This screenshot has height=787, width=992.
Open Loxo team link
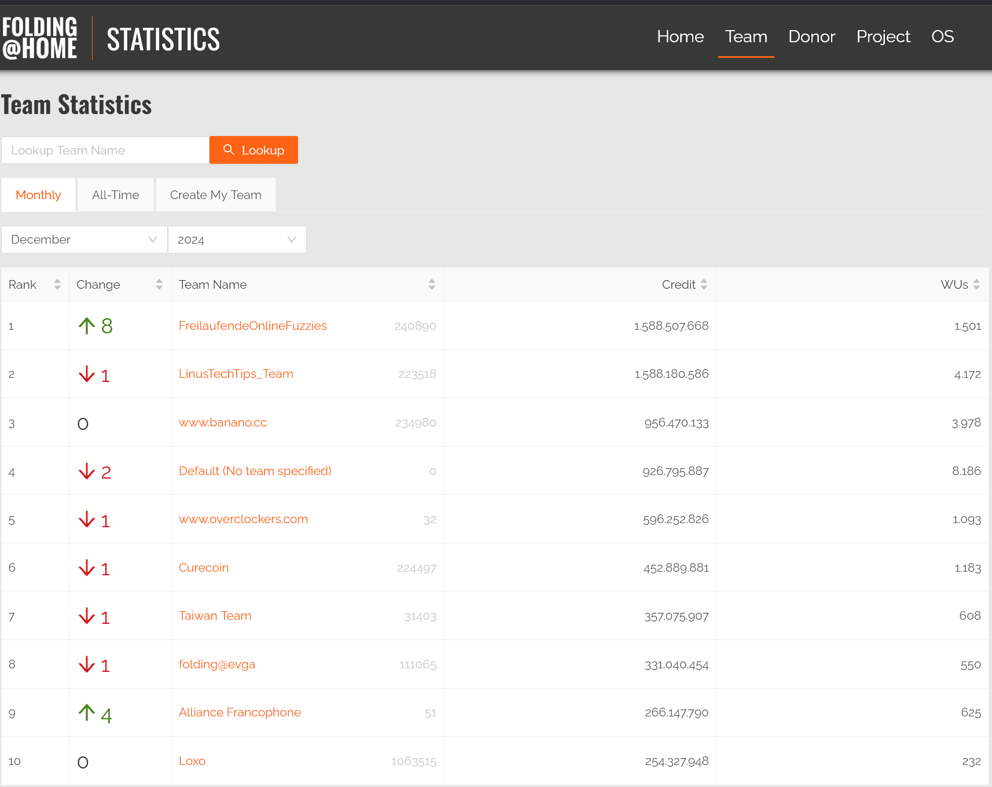tap(192, 761)
